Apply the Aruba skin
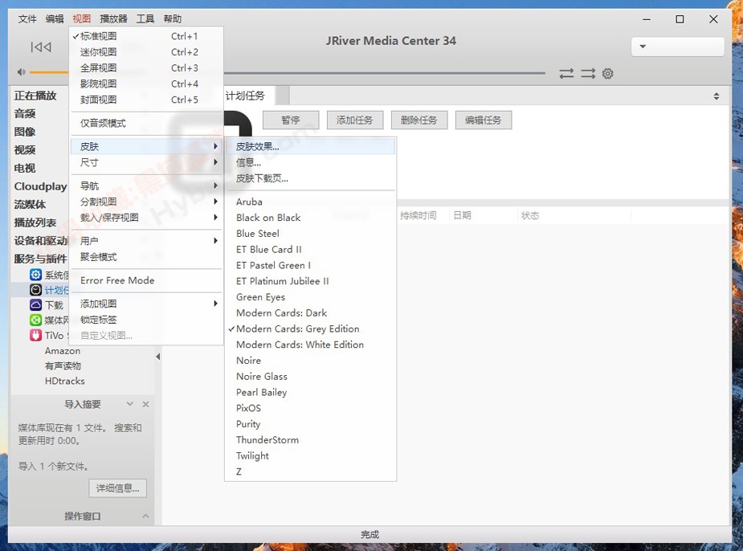 tap(310, 202)
